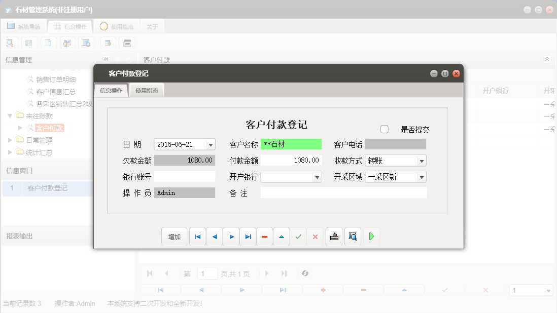Click the refresh icon below the data grid

(305, 273)
